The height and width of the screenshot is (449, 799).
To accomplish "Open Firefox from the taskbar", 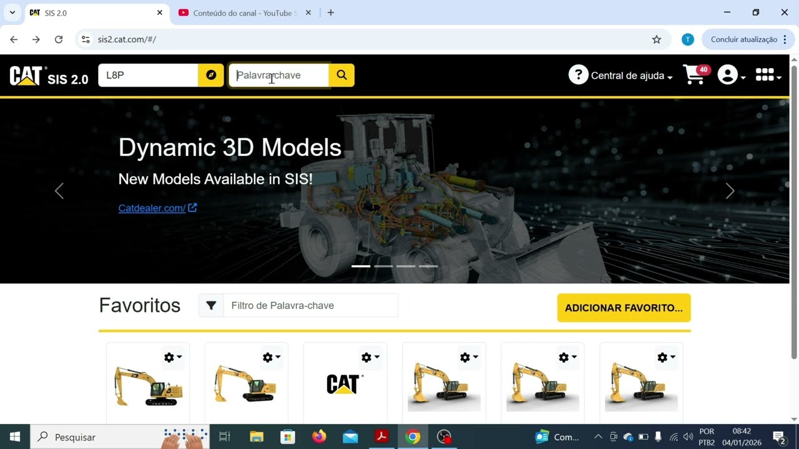I will tap(319, 437).
